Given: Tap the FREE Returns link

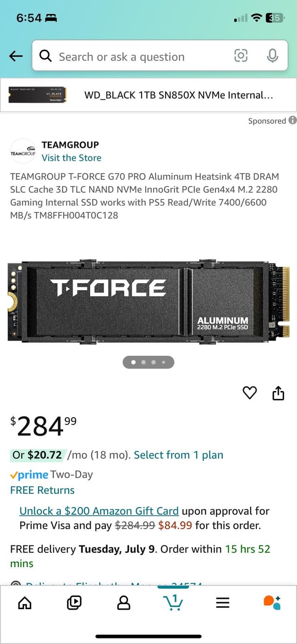Looking at the screenshot, I should [x=42, y=490].
